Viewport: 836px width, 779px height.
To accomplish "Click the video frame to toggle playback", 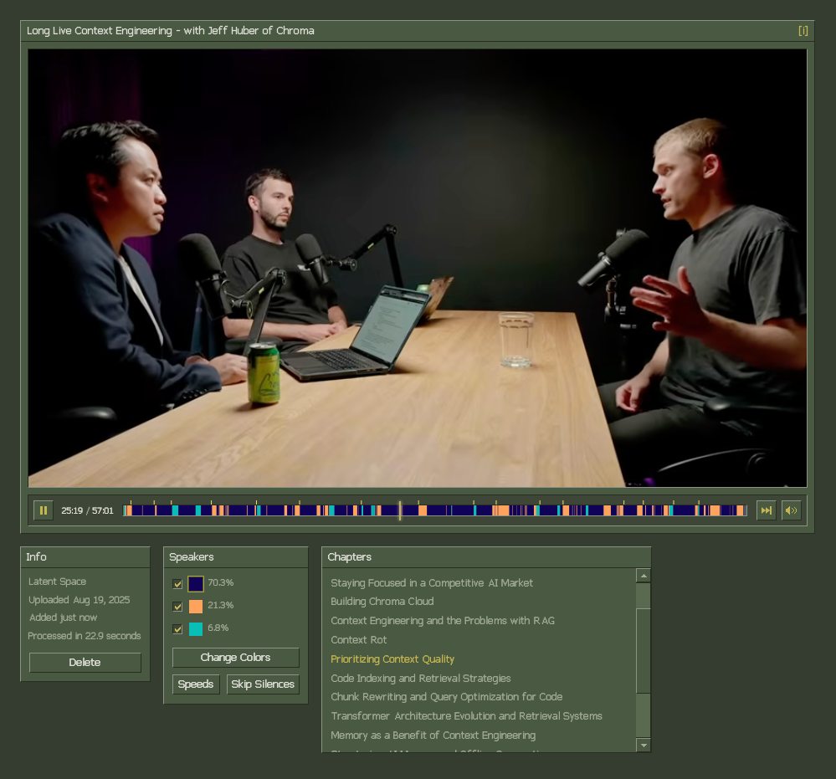I will 418,269.
